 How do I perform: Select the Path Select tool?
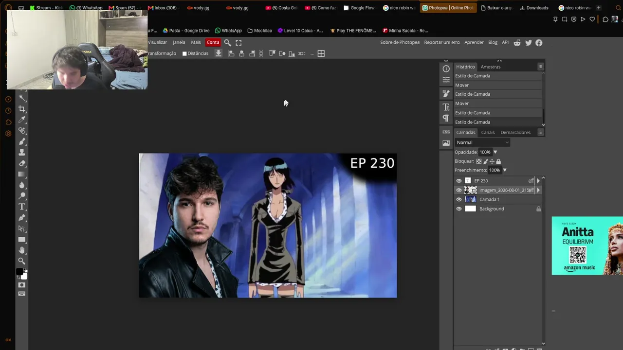coord(22,228)
